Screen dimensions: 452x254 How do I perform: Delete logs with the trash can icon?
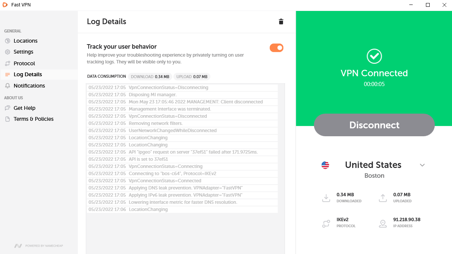click(281, 22)
